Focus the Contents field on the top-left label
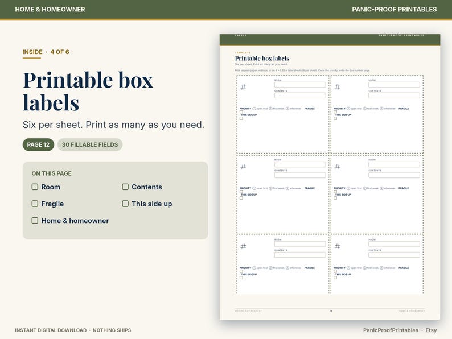The height and width of the screenshot is (339, 452). click(300, 96)
